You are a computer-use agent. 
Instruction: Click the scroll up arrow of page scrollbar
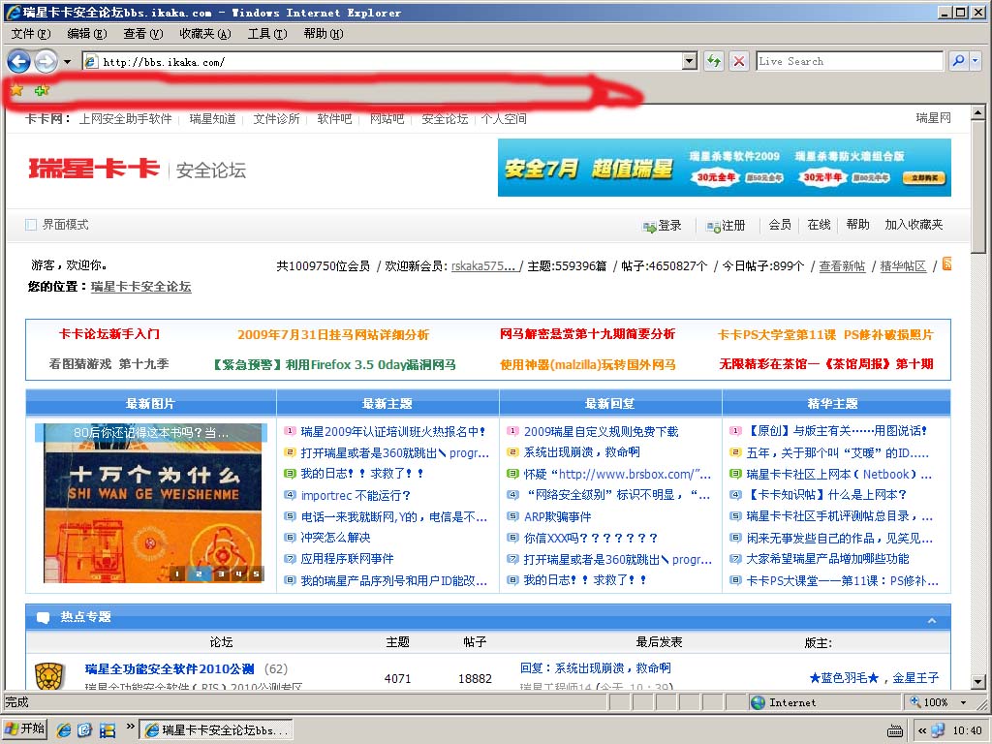pyautogui.click(x=978, y=113)
